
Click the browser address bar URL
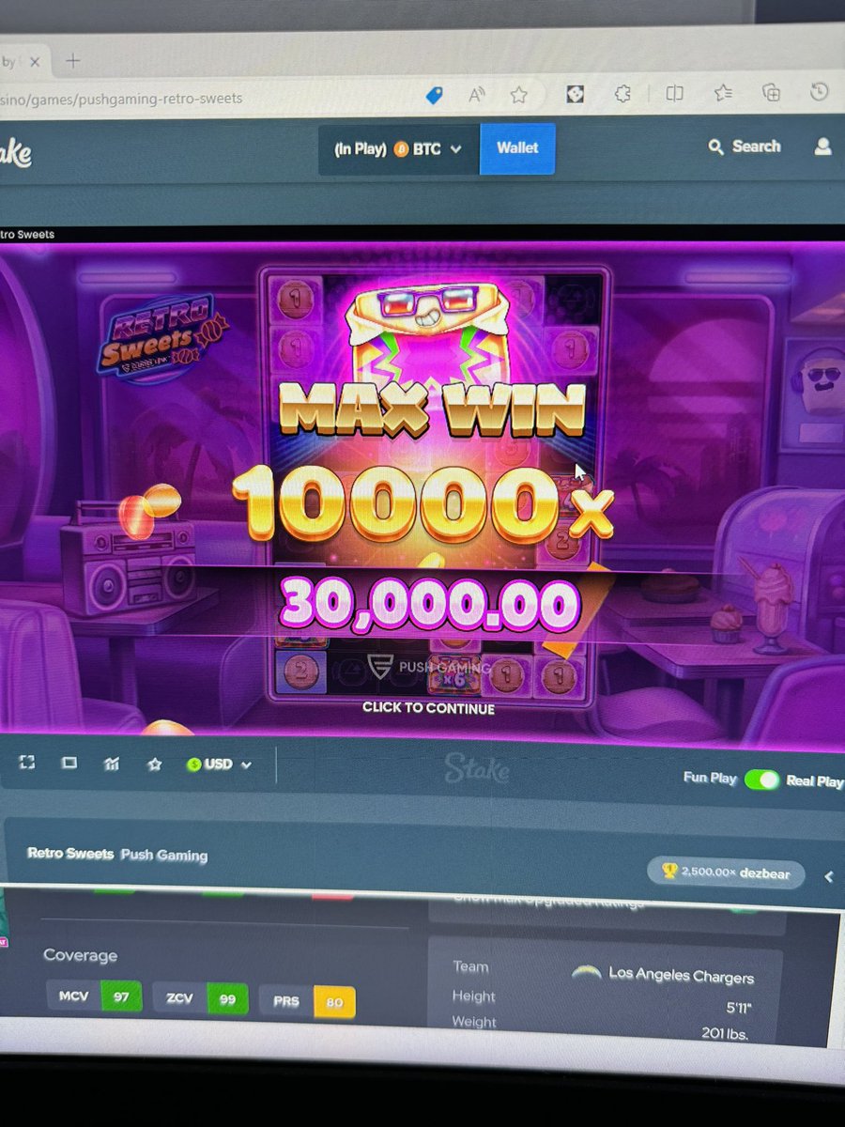pyautogui.click(x=122, y=99)
